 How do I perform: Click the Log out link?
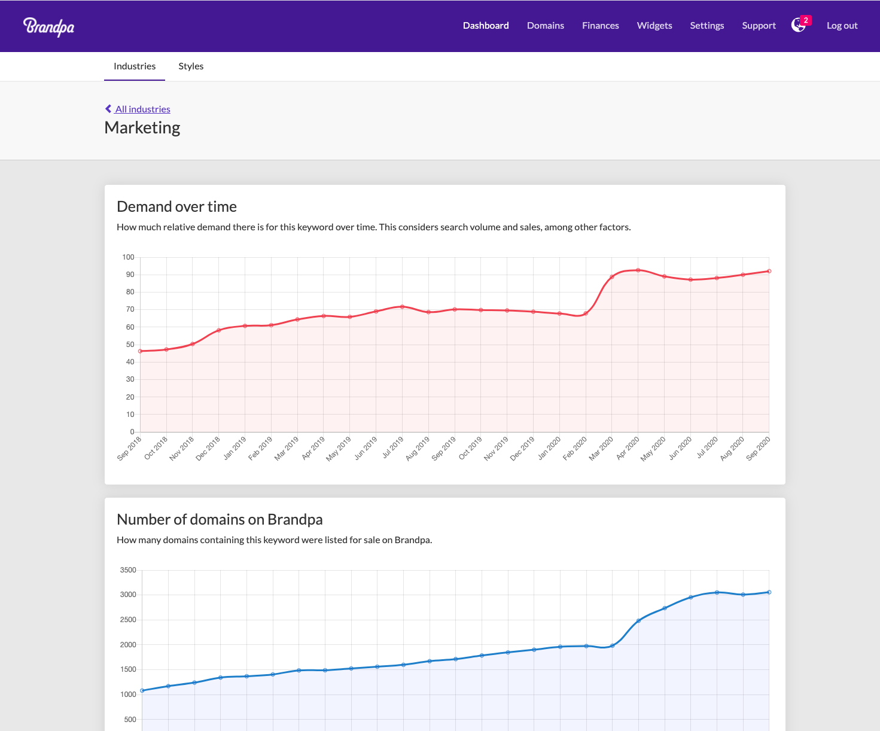pyautogui.click(x=842, y=26)
